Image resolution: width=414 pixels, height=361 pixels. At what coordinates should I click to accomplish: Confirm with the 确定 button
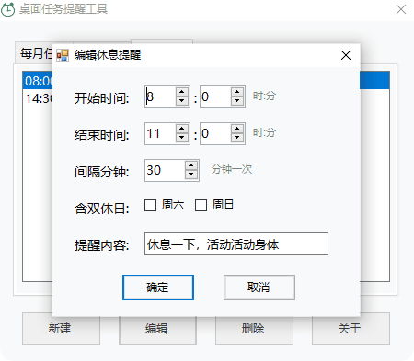pos(158,288)
